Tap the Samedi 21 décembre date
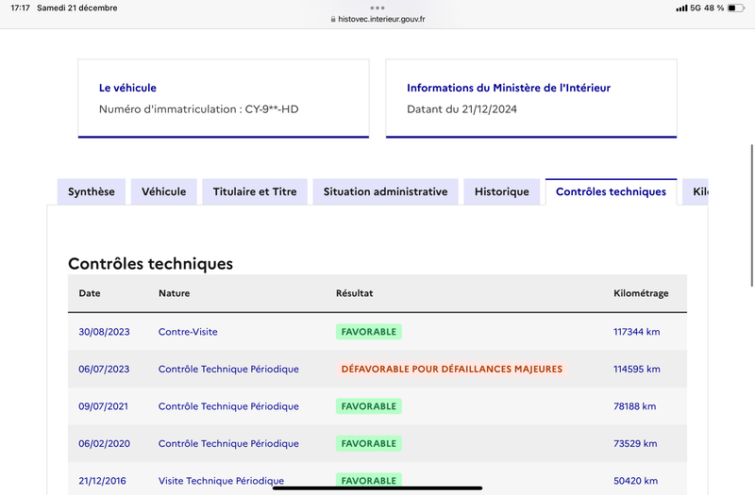The height and width of the screenshot is (495, 755). (77, 8)
